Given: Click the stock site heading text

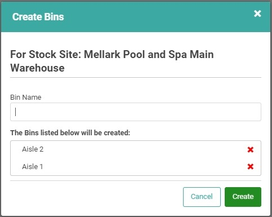Looking at the screenshot, I should click(112, 61).
